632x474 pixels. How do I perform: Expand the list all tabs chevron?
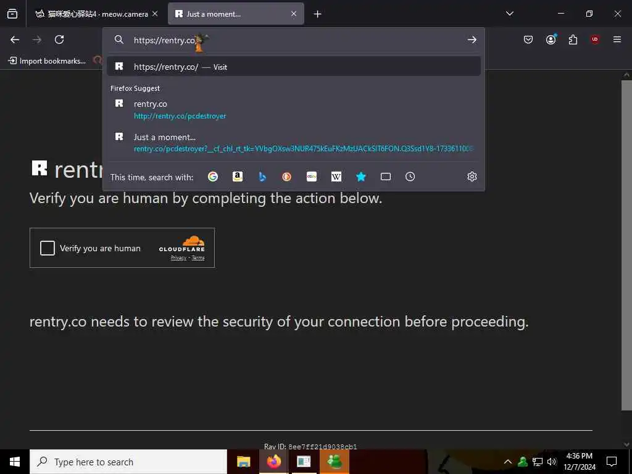pyautogui.click(x=509, y=14)
